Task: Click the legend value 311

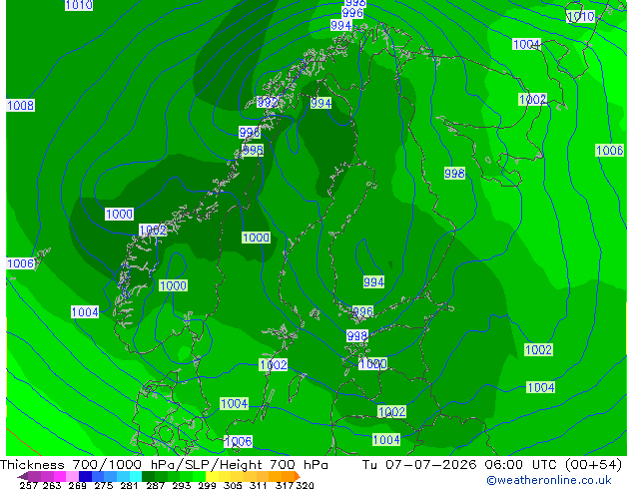Action: click(x=258, y=485)
